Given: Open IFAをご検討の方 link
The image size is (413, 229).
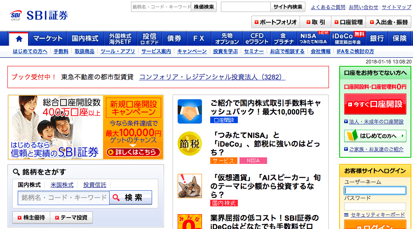Looking at the screenshot, I should (x=355, y=51).
